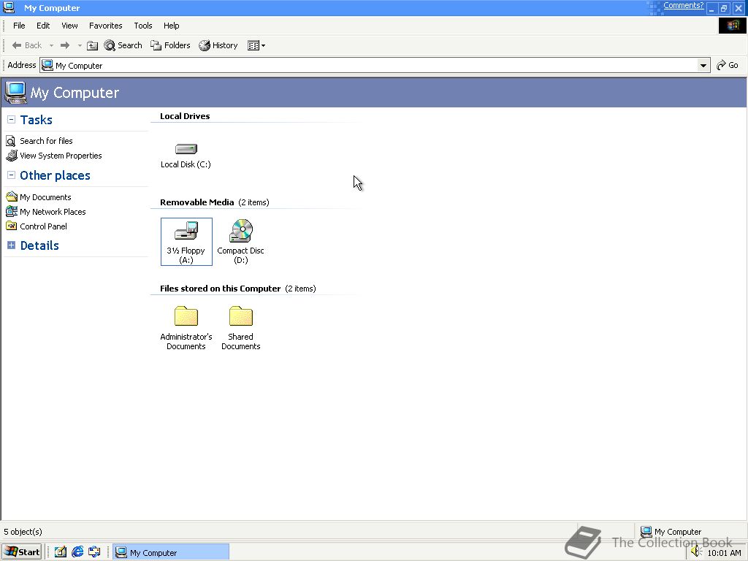Restore down the My Computer window
This screenshot has width=748, height=561.
click(724, 8)
